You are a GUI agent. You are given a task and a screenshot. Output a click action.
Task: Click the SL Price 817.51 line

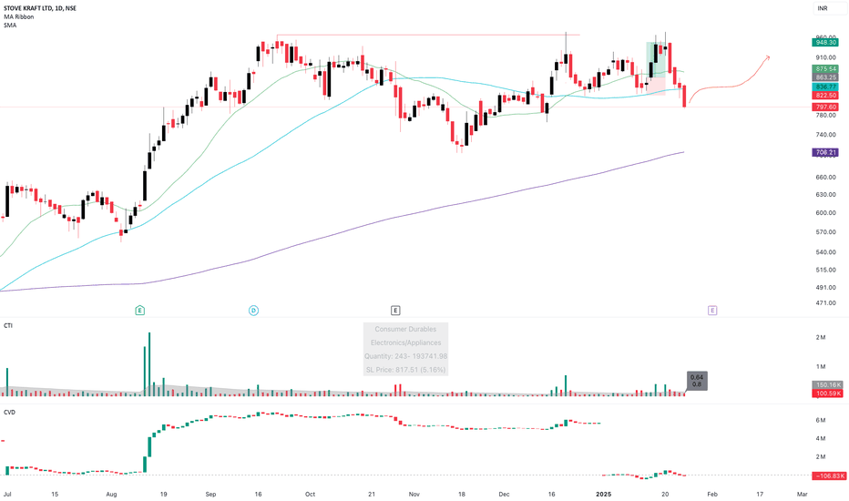(405, 370)
